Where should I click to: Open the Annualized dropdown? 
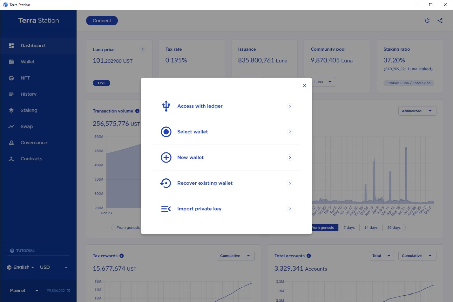click(x=417, y=111)
